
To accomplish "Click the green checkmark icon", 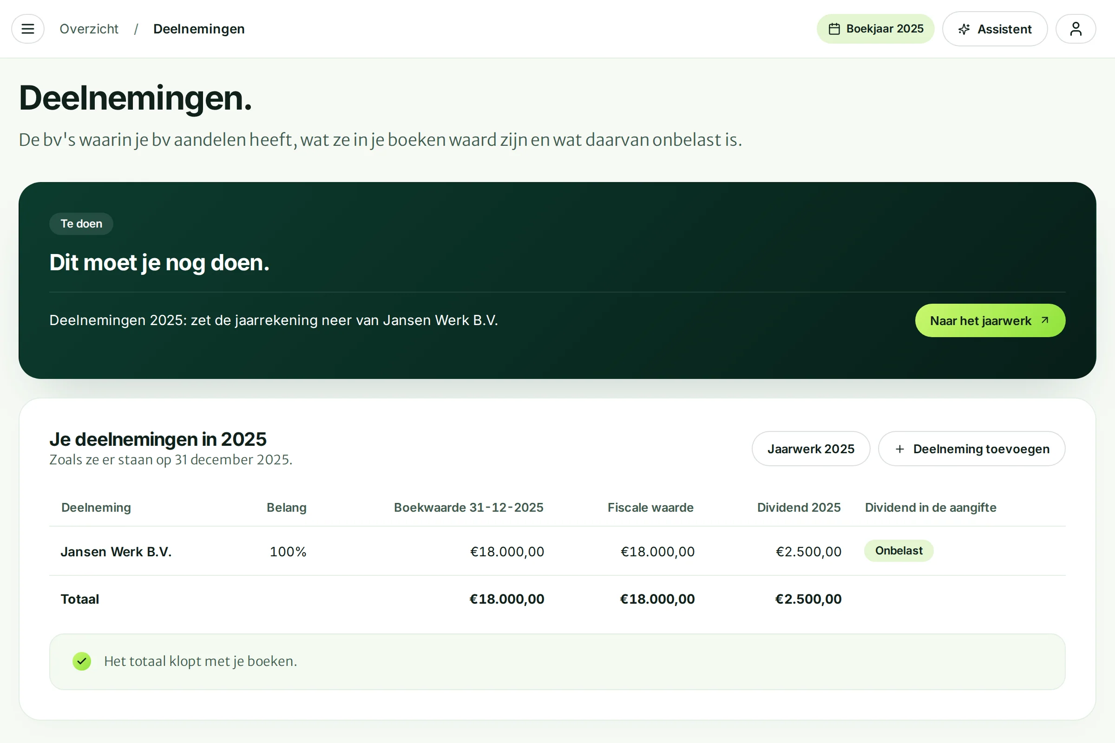I will point(82,661).
